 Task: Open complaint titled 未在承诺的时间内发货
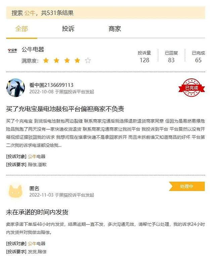coord(37,212)
